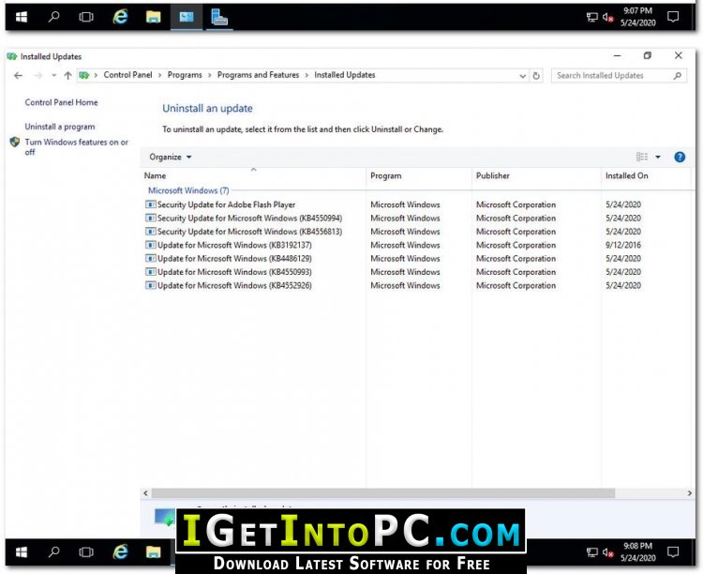Click search magnifier in bottom taskbar

pos(53,552)
